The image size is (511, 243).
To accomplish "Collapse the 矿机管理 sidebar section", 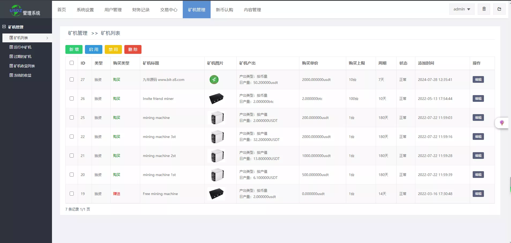I will (4, 27).
